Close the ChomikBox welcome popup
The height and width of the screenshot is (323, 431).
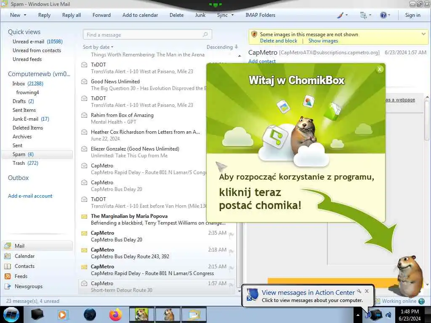pos(380,69)
